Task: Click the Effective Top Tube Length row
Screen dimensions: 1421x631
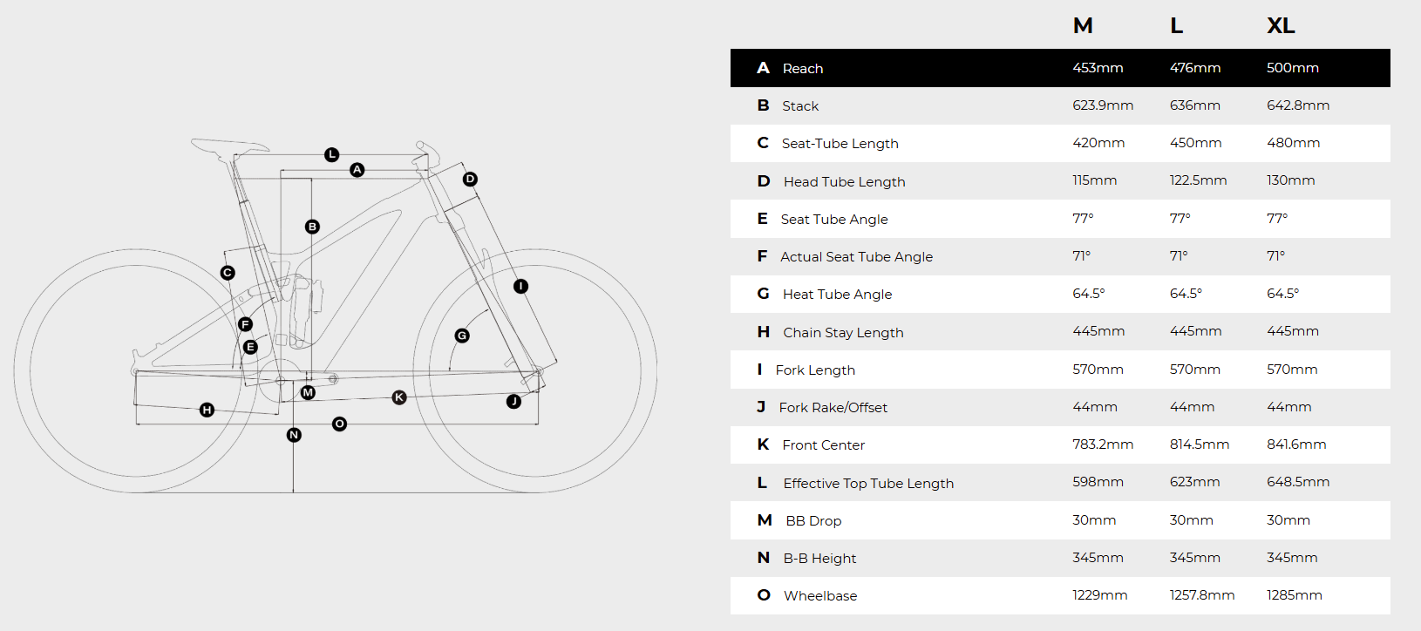Action: (x=1060, y=483)
